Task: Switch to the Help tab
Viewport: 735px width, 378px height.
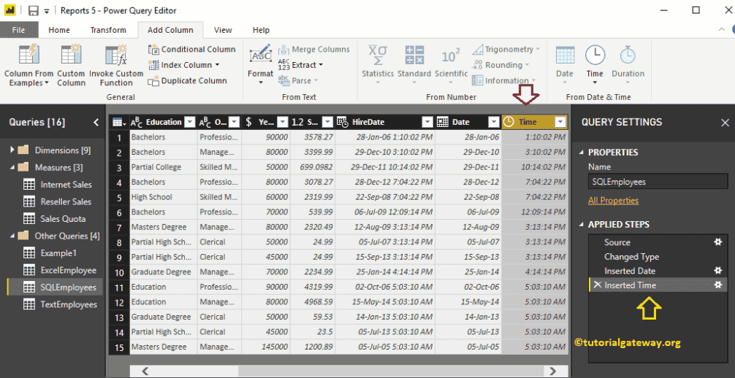Action: (x=261, y=30)
